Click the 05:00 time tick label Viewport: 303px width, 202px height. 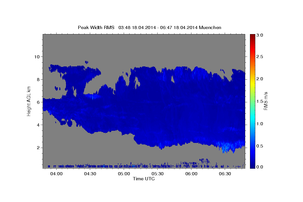pyautogui.click(x=124, y=174)
